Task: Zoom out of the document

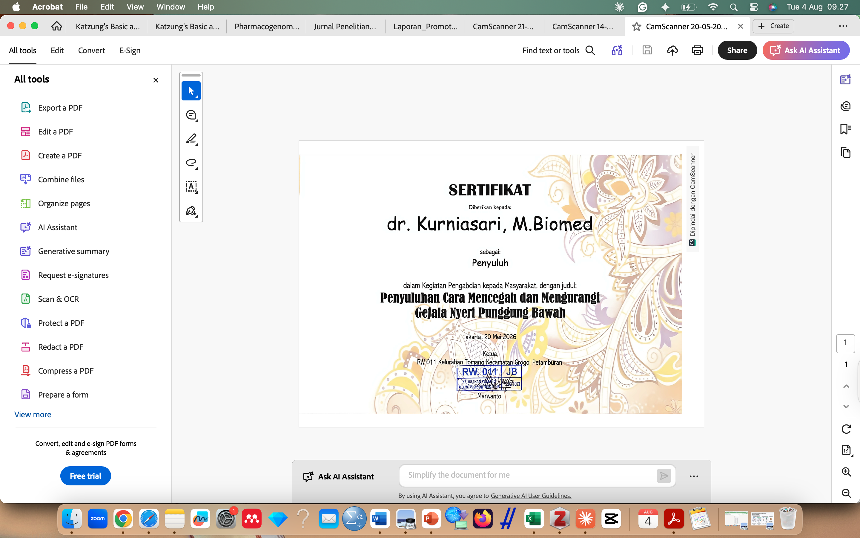Action: (x=846, y=493)
